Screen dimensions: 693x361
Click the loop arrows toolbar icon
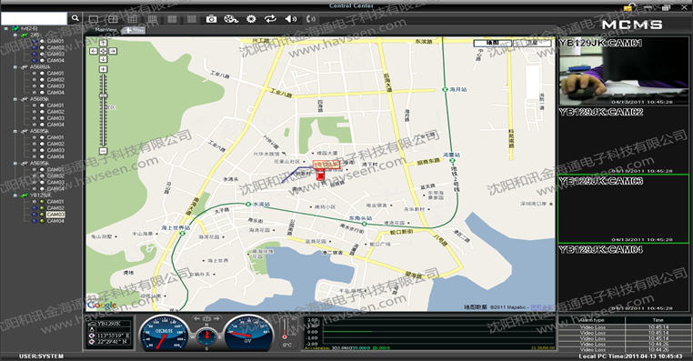point(270,18)
